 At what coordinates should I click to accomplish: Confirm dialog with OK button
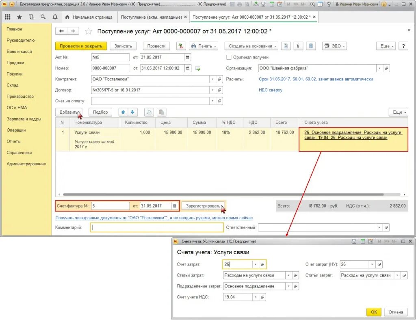[x=374, y=312]
